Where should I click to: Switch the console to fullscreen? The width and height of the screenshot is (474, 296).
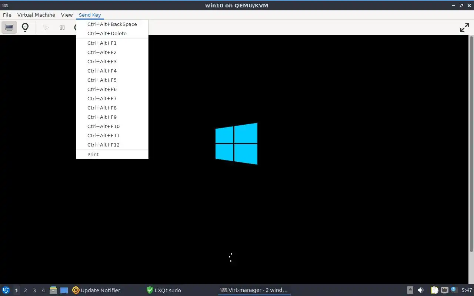coord(464,27)
